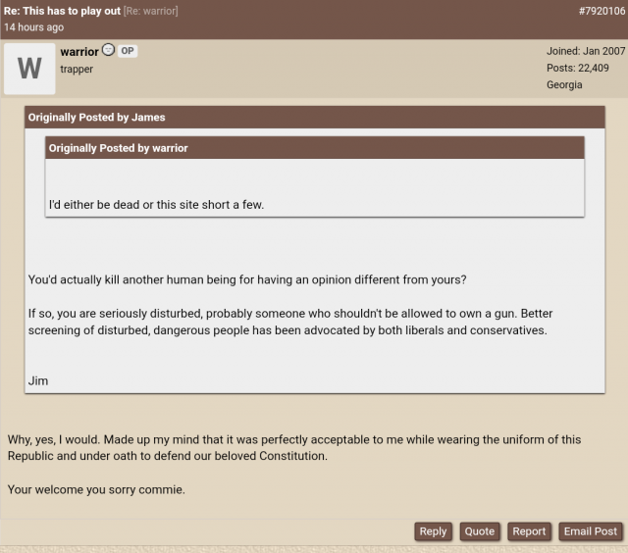Click the offline status icon beside warrior
This screenshot has height=553, width=628.
coord(108,50)
